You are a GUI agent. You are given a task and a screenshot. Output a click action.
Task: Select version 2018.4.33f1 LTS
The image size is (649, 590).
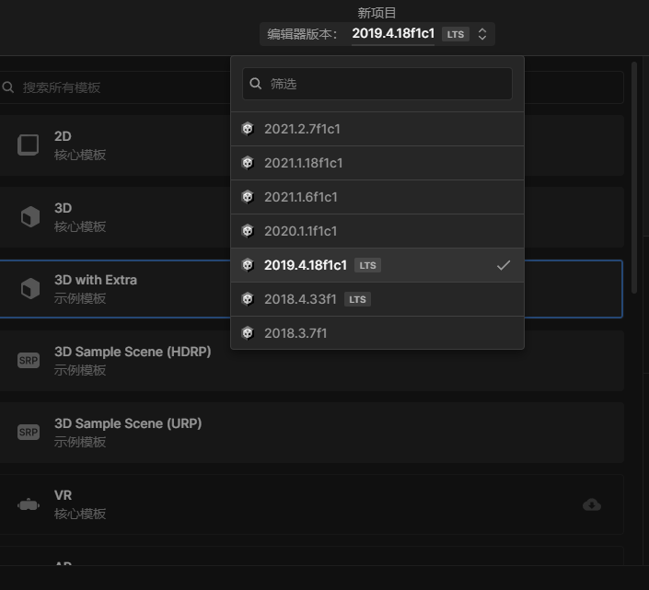[x=377, y=299]
